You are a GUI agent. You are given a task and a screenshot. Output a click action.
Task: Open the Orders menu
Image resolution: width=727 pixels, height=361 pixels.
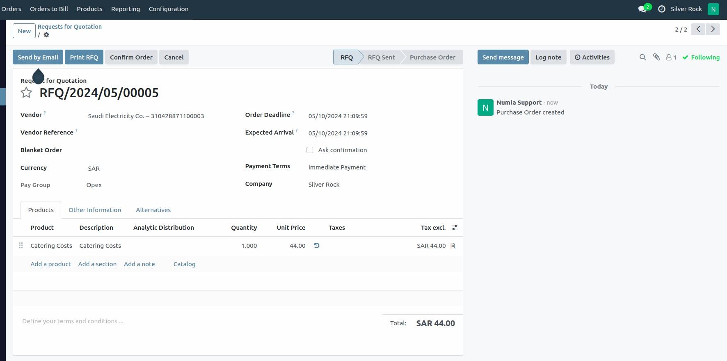[x=11, y=9]
